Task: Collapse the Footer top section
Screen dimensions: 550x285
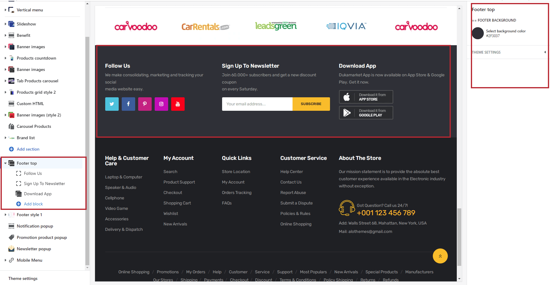Action: [x=5, y=163]
